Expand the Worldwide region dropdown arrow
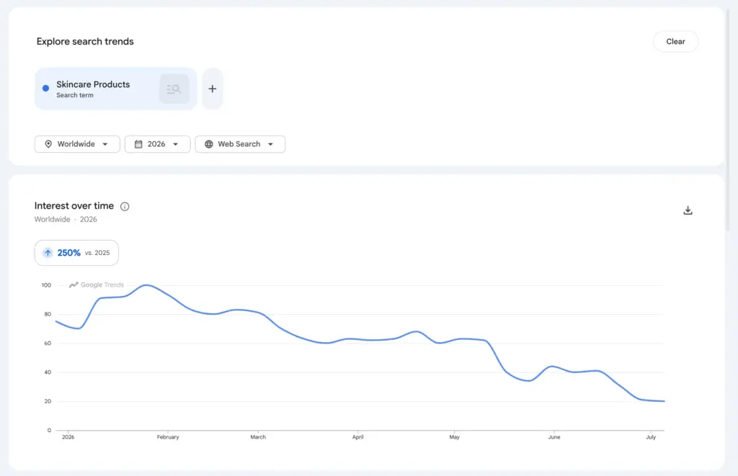The image size is (738, 476). (105, 145)
